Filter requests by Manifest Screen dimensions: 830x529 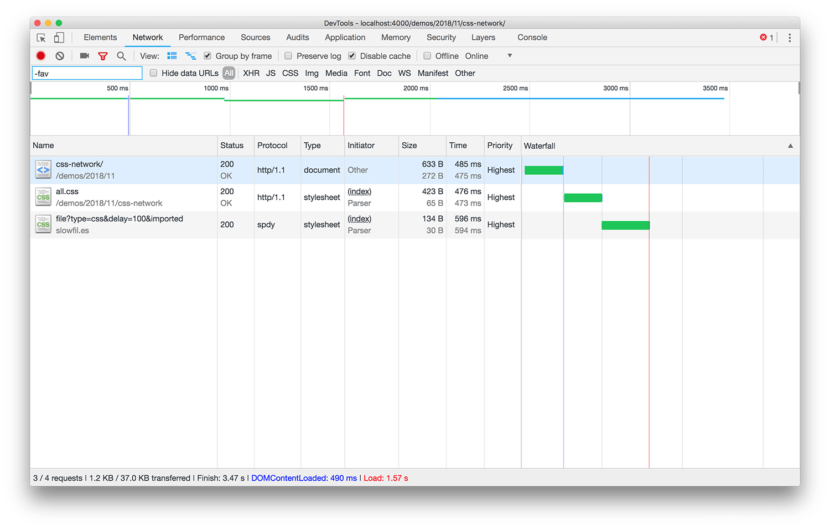tap(433, 73)
